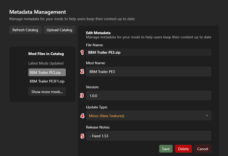Click the Version field showing 1.0.0
The image size is (228, 156).
click(x=148, y=95)
